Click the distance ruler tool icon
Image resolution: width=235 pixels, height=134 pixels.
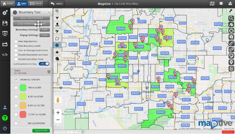[x=231, y=43]
